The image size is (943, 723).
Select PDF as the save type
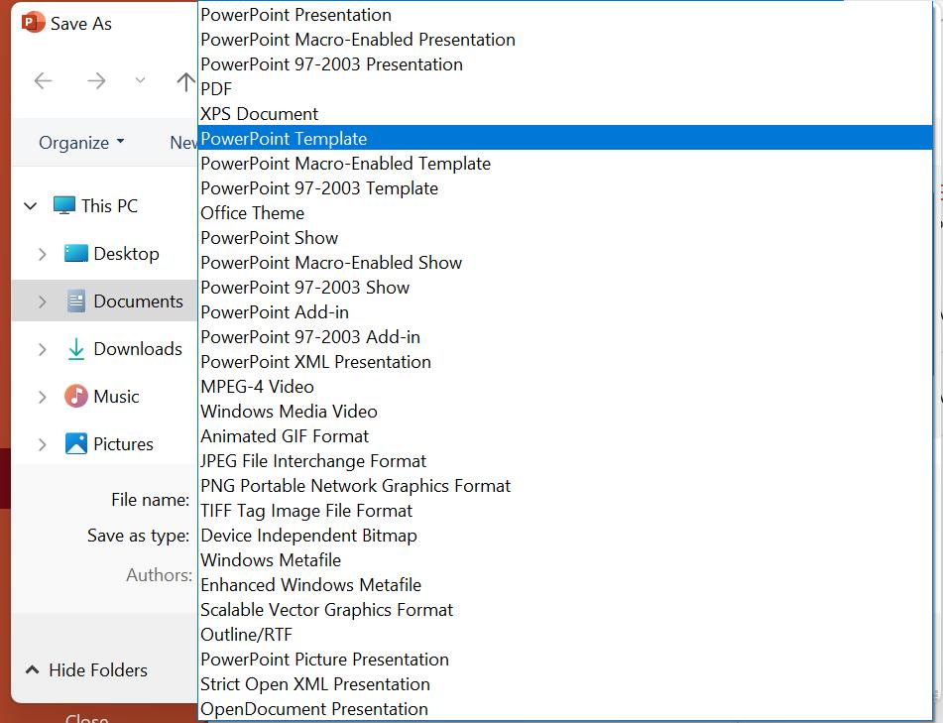point(216,88)
